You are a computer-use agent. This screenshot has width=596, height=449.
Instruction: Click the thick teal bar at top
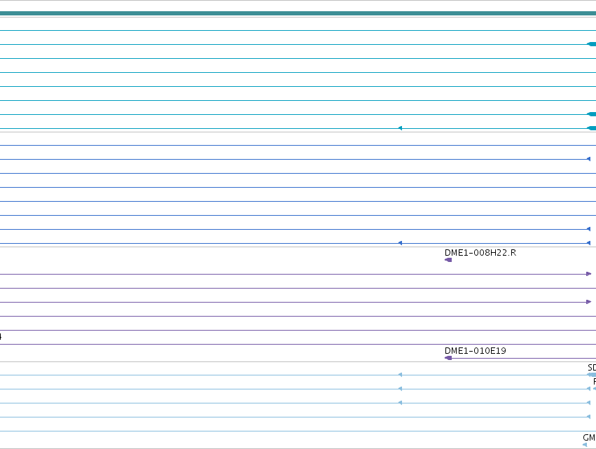(x=298, y=13)
